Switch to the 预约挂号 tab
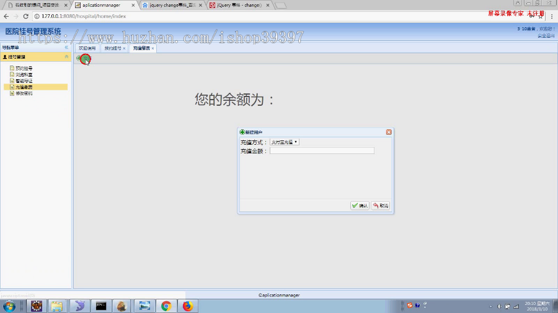The width and height of the screenshot is (558, 313). coord(113,48)
